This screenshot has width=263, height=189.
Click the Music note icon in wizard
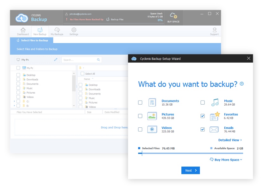(x=215, y=102)
